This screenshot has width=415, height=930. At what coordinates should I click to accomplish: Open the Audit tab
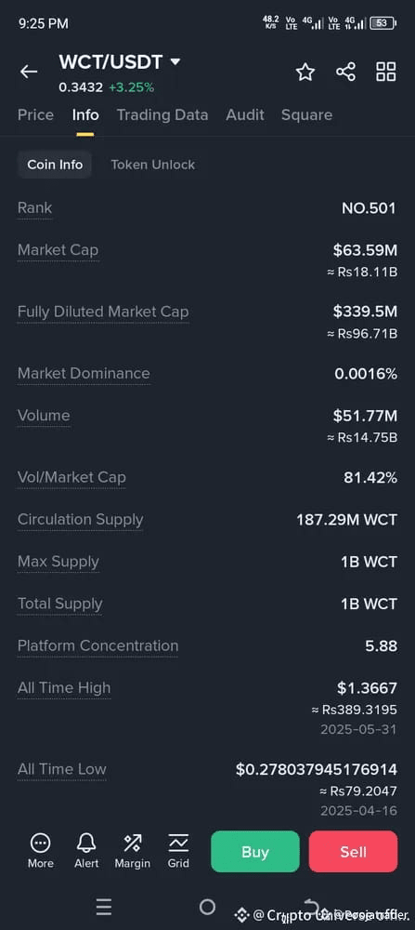[x=245, y=114]
